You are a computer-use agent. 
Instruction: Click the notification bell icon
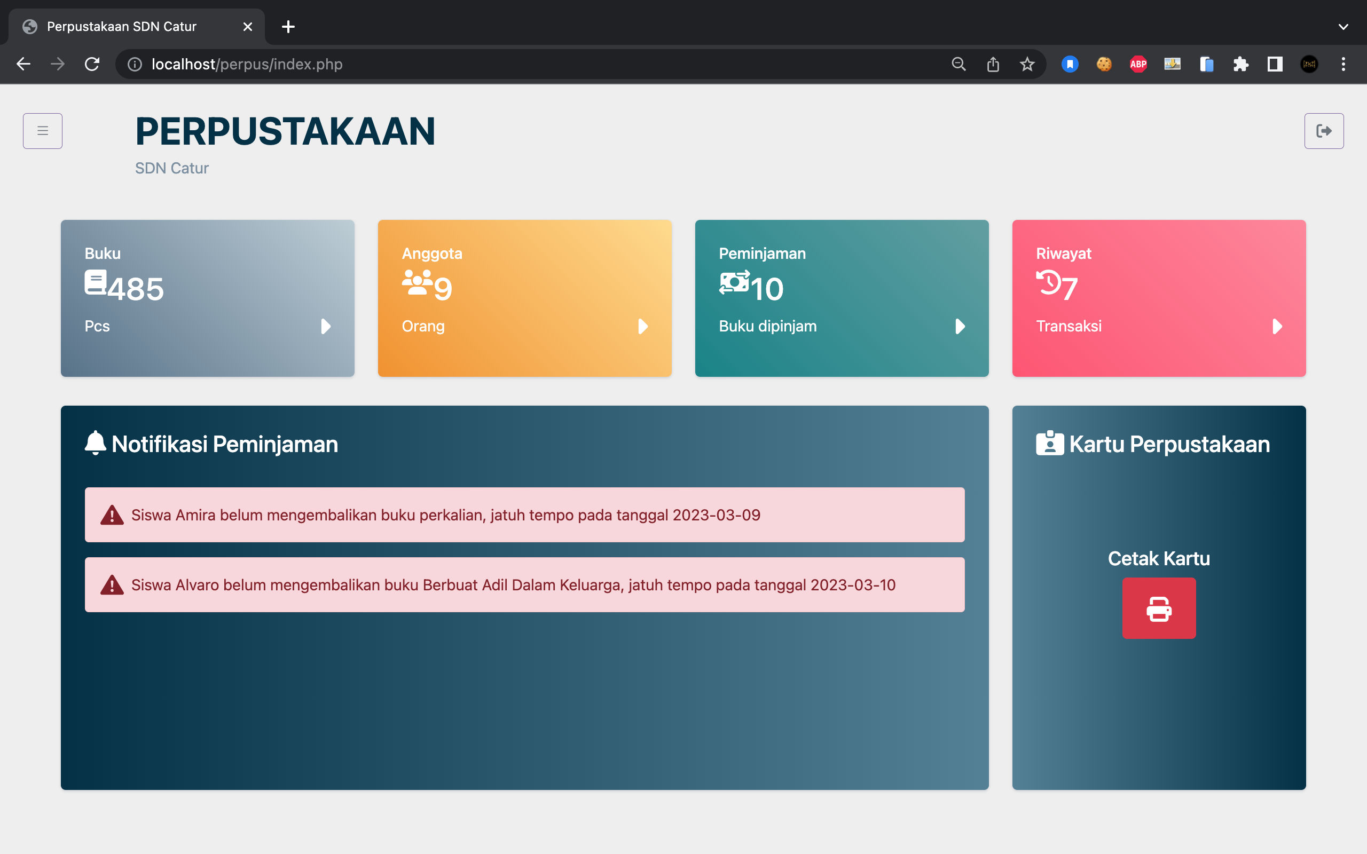pos(96,443)
